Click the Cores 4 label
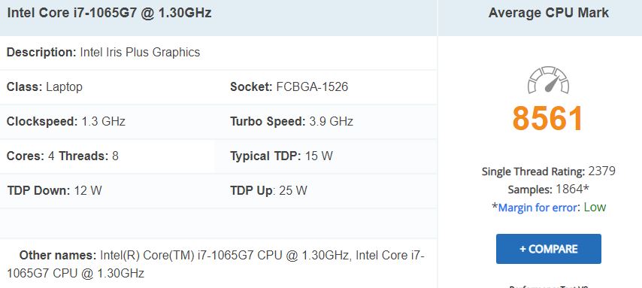The image size is (642, 288). click(31, 156)
